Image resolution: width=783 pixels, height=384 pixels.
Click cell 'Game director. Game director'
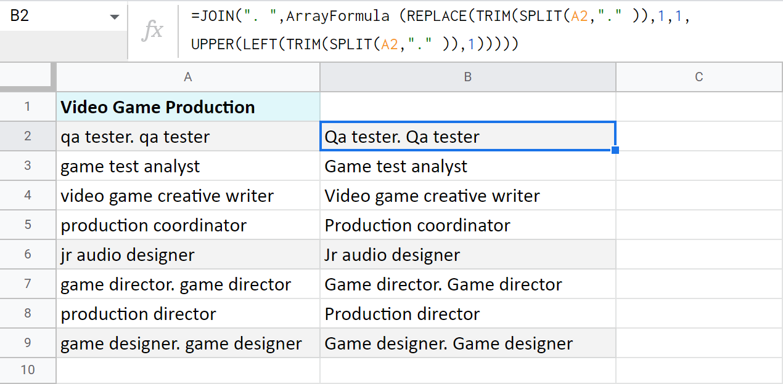click(x=467, y=284)
